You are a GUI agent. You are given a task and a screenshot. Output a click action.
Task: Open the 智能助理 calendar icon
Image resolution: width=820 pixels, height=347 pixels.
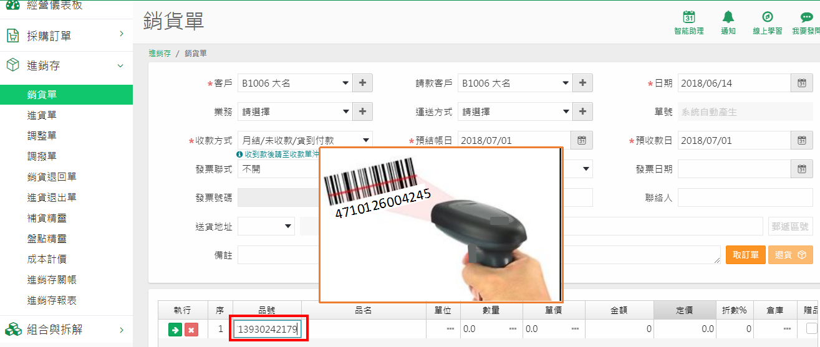(689, 17)
